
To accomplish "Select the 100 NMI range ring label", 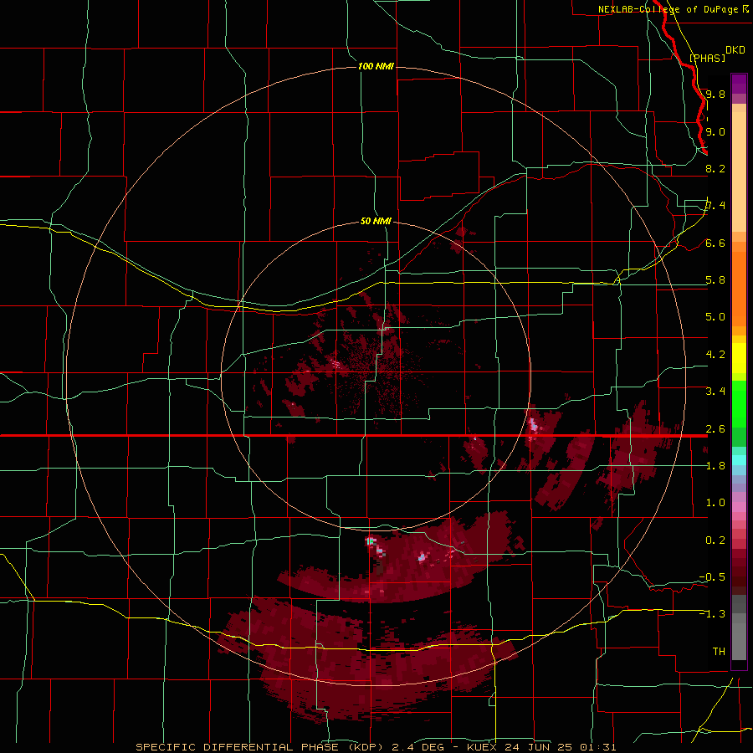I will pyautogui.click(x=376, y=66).
